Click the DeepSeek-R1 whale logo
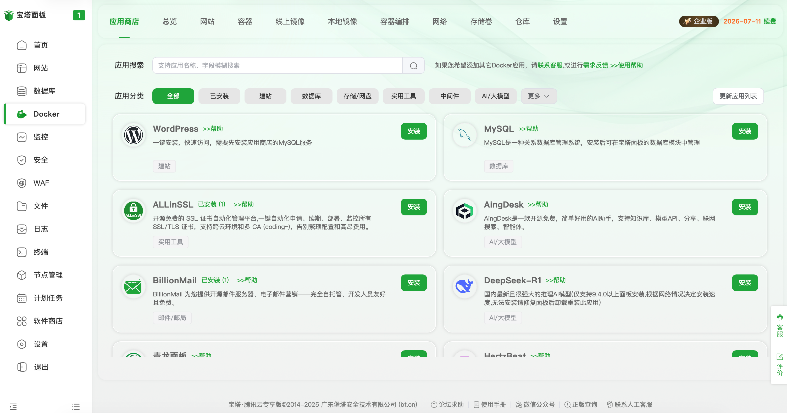Viewport: 787px width, 413px height. [464, 286]
